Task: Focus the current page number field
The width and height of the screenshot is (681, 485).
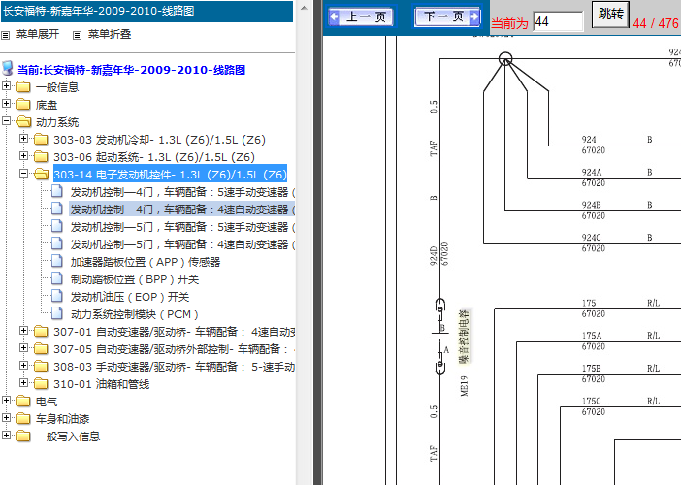Action: (558, 21)
